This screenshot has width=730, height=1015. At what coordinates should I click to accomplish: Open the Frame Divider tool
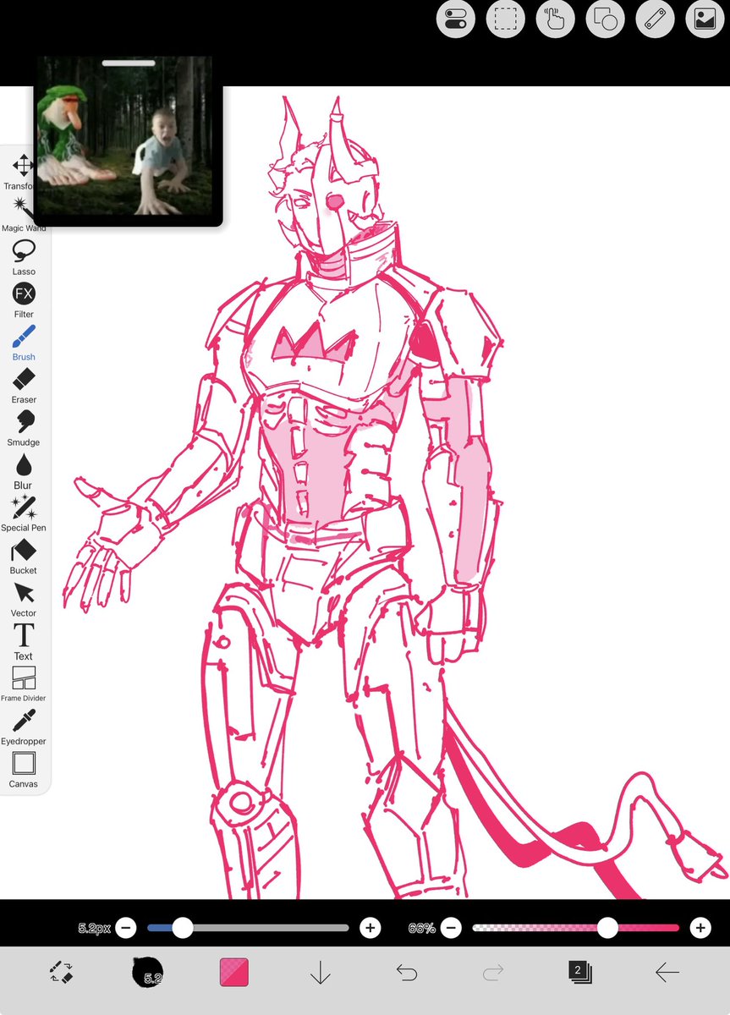pos(24,684)
